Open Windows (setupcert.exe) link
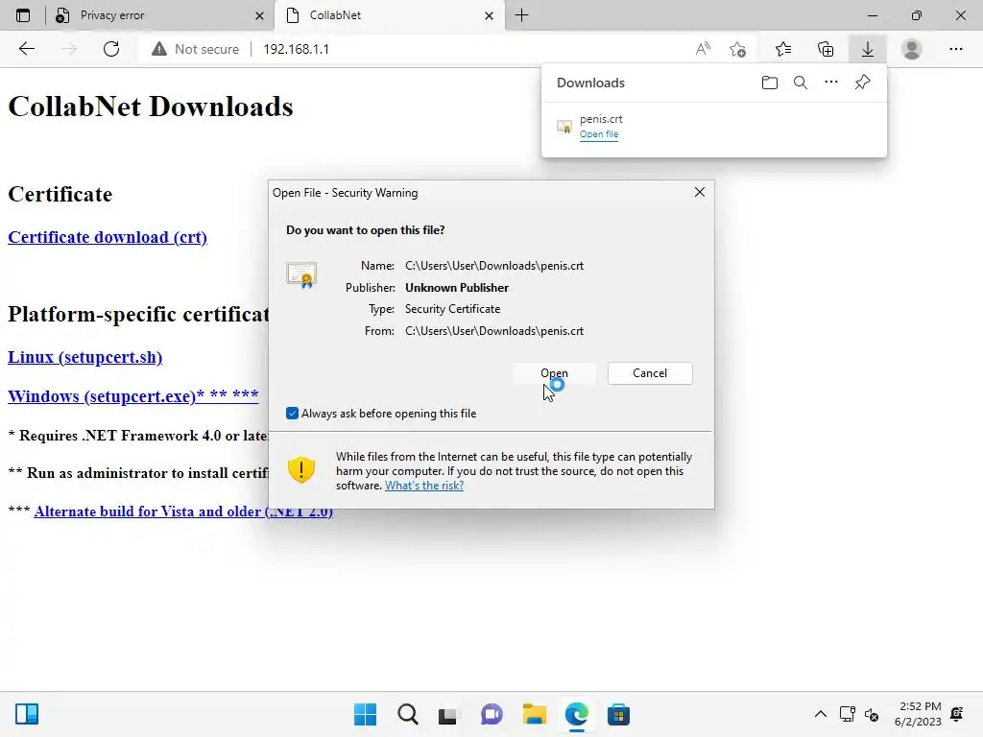 pos(132,396)
